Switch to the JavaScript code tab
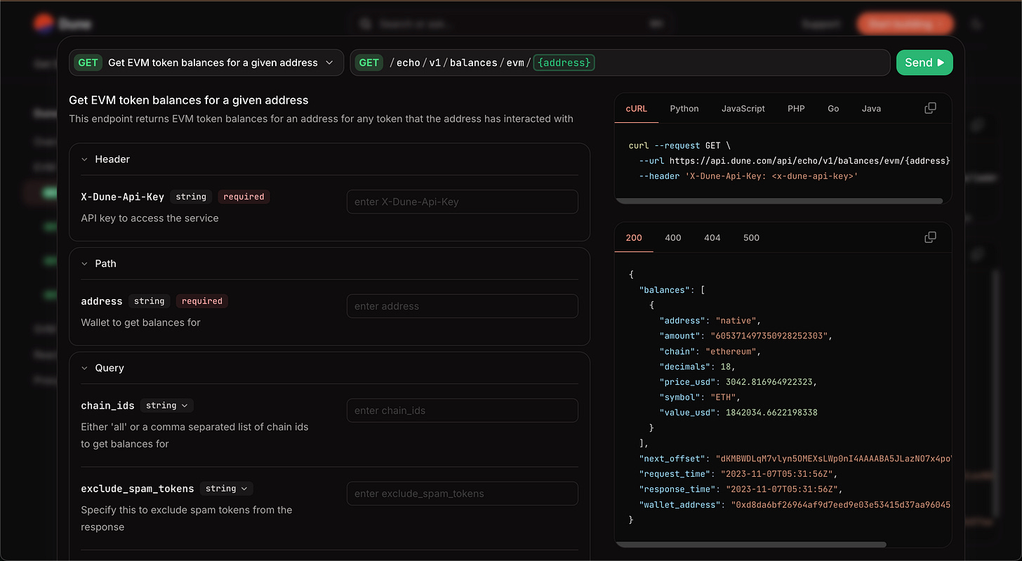 (743, 109)
